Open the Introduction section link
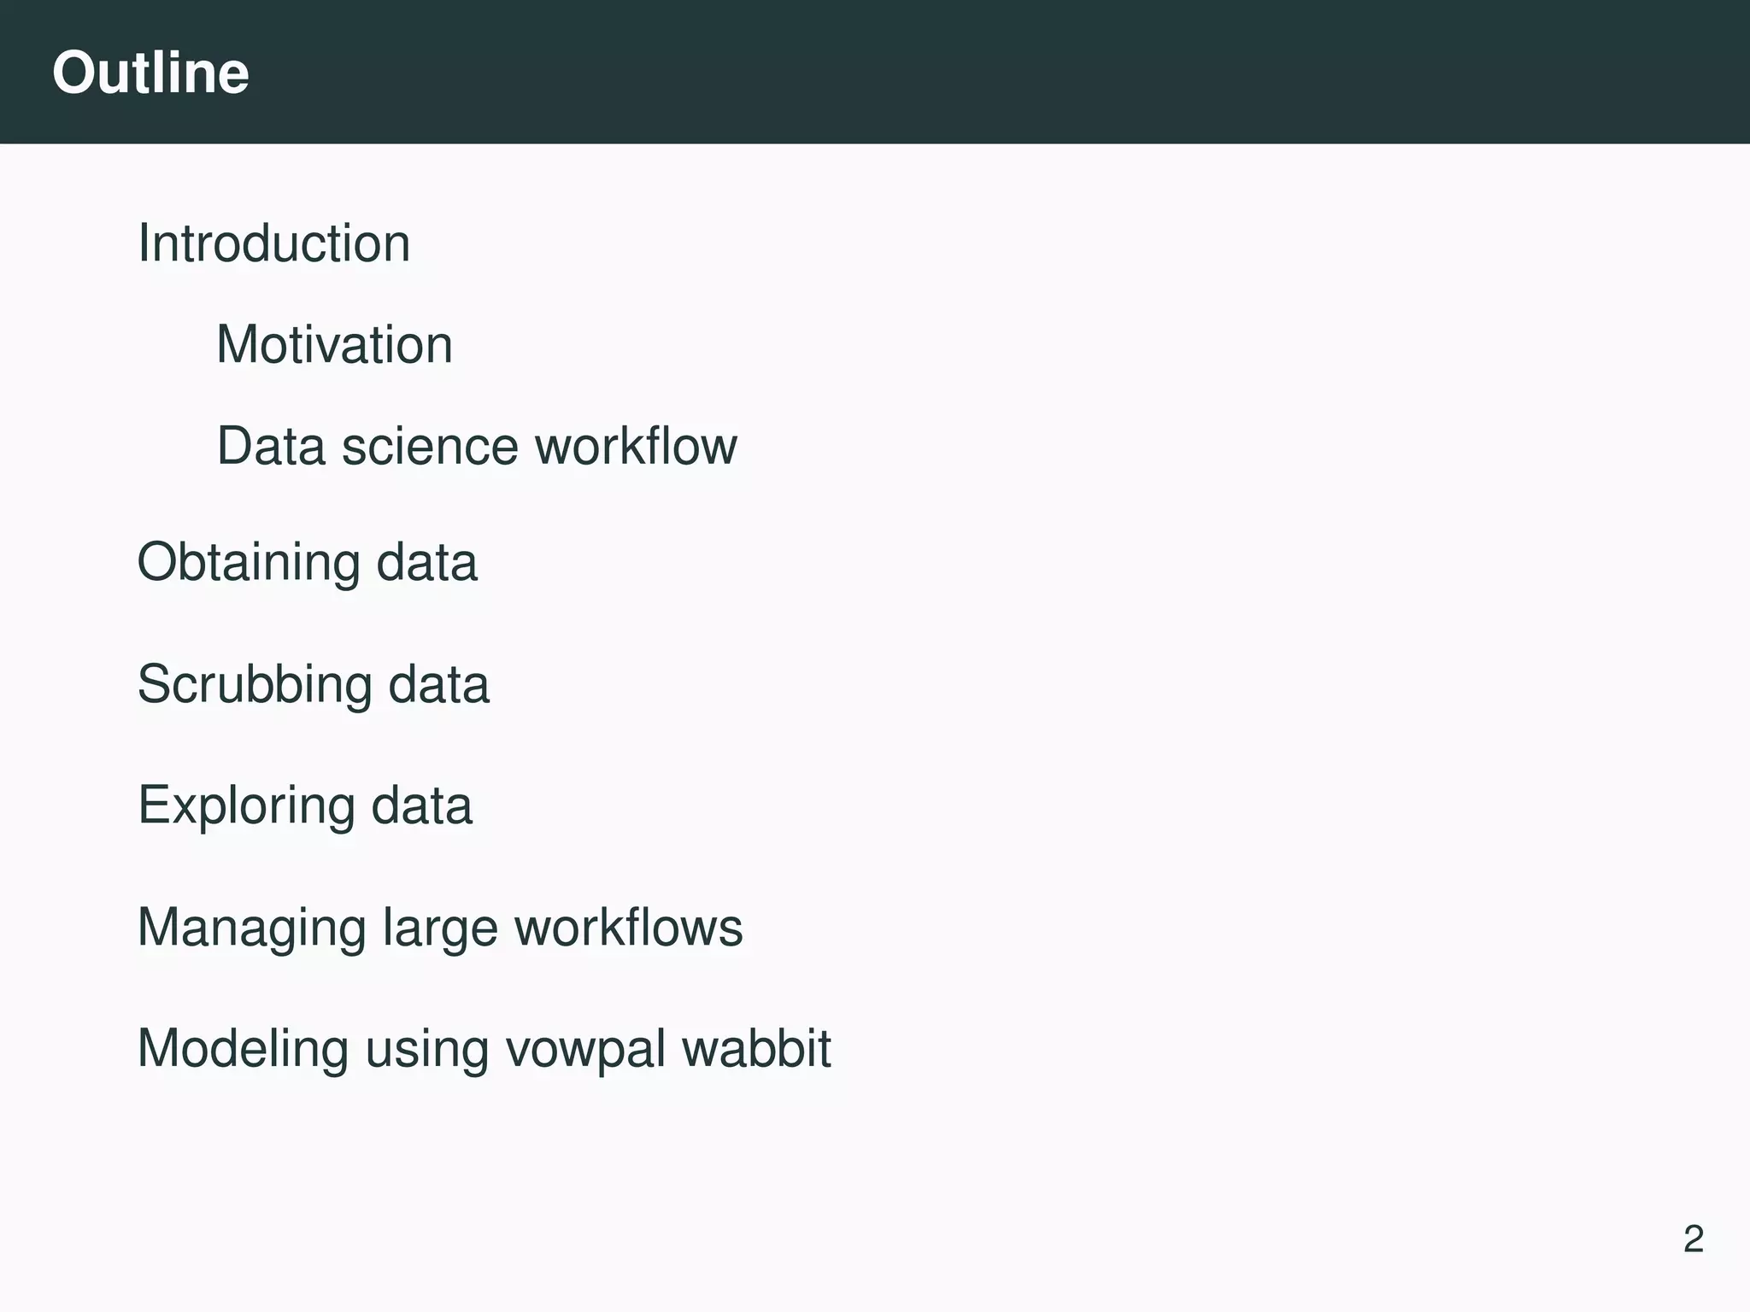The height and width of the screenshot is (1312, 1750). [x=273, y=243]
